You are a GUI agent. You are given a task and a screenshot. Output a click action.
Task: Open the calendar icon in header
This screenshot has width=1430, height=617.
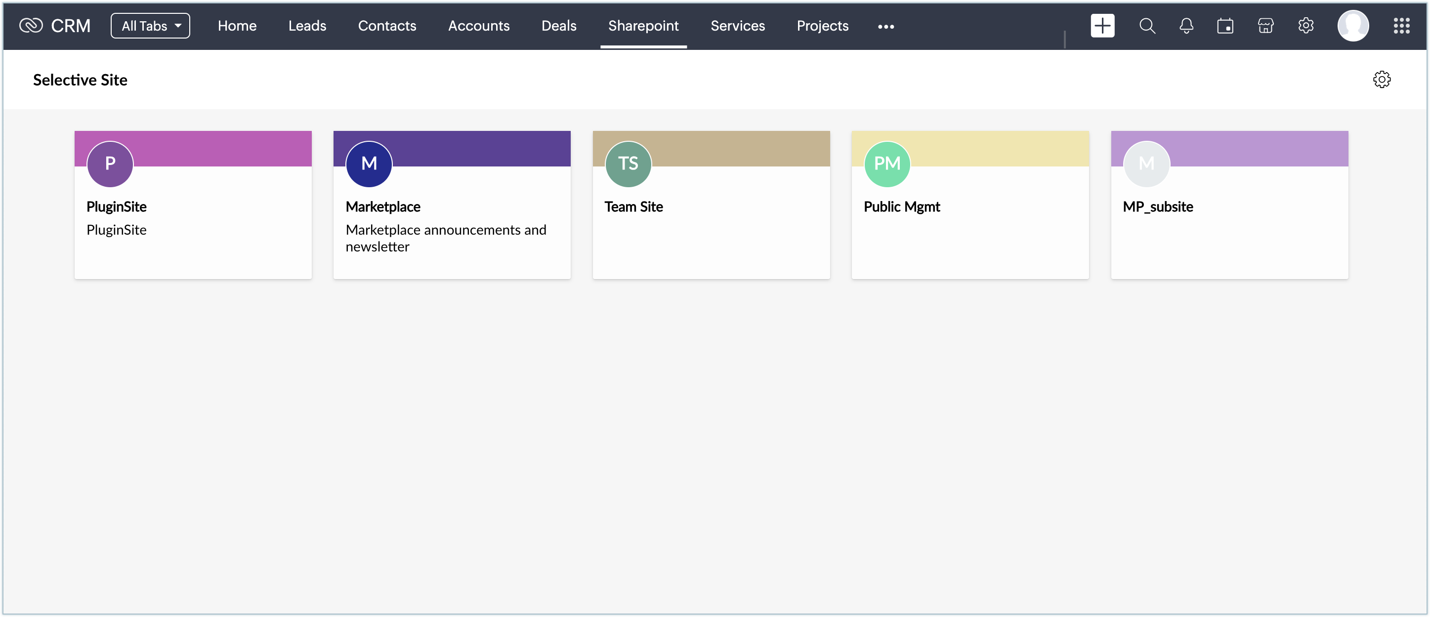point(1225,26)
